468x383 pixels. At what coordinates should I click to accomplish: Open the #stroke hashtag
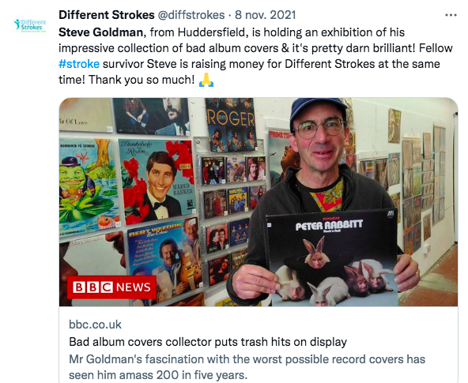click(79, 64)
